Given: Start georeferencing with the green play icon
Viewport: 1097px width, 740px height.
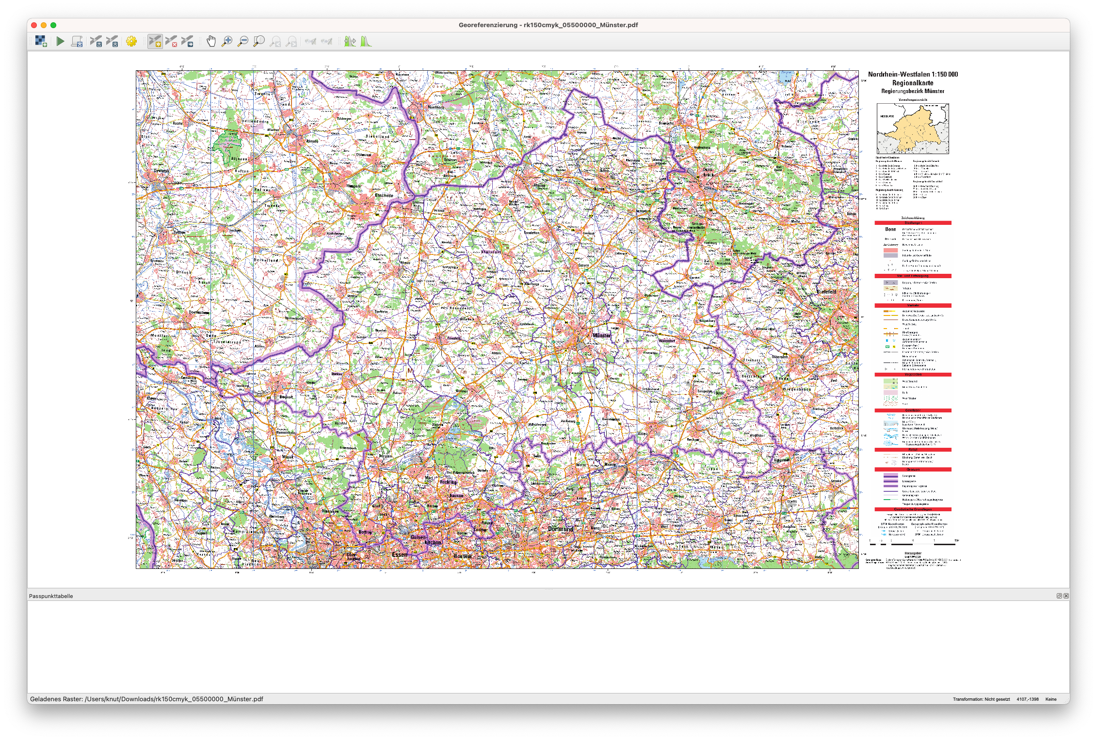Looking at the screenshot, I should coord(61,42).
